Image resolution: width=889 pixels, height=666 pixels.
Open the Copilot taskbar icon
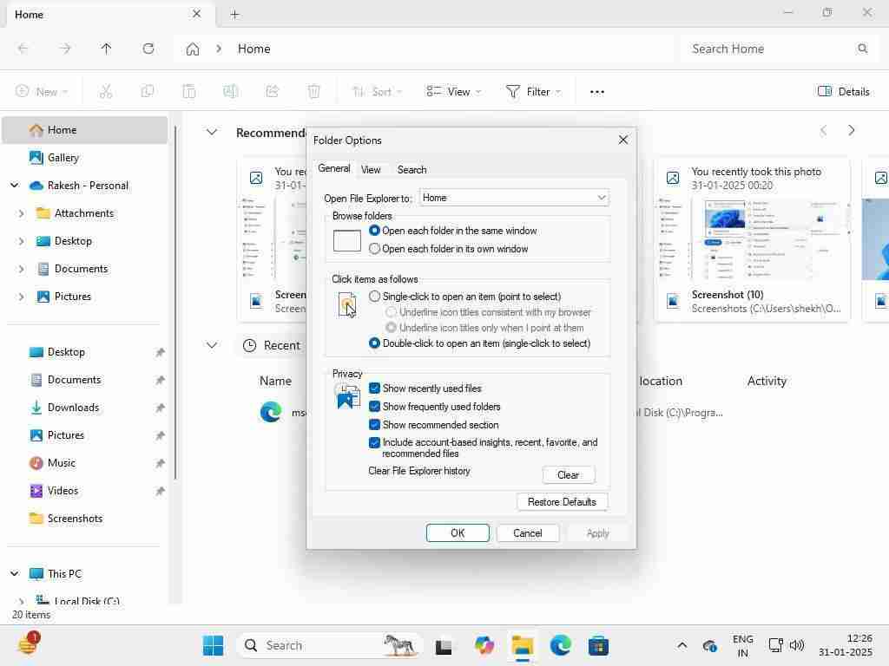click(484, 645)
